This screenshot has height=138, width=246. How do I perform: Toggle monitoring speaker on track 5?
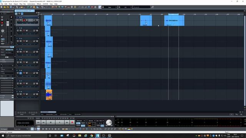click(x=27, y=62)
